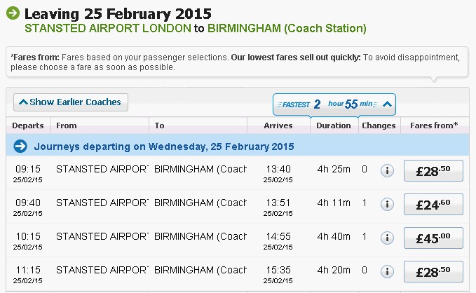Click the From column header
This screenshot has width=476, height=293.
tap(67, 125)
